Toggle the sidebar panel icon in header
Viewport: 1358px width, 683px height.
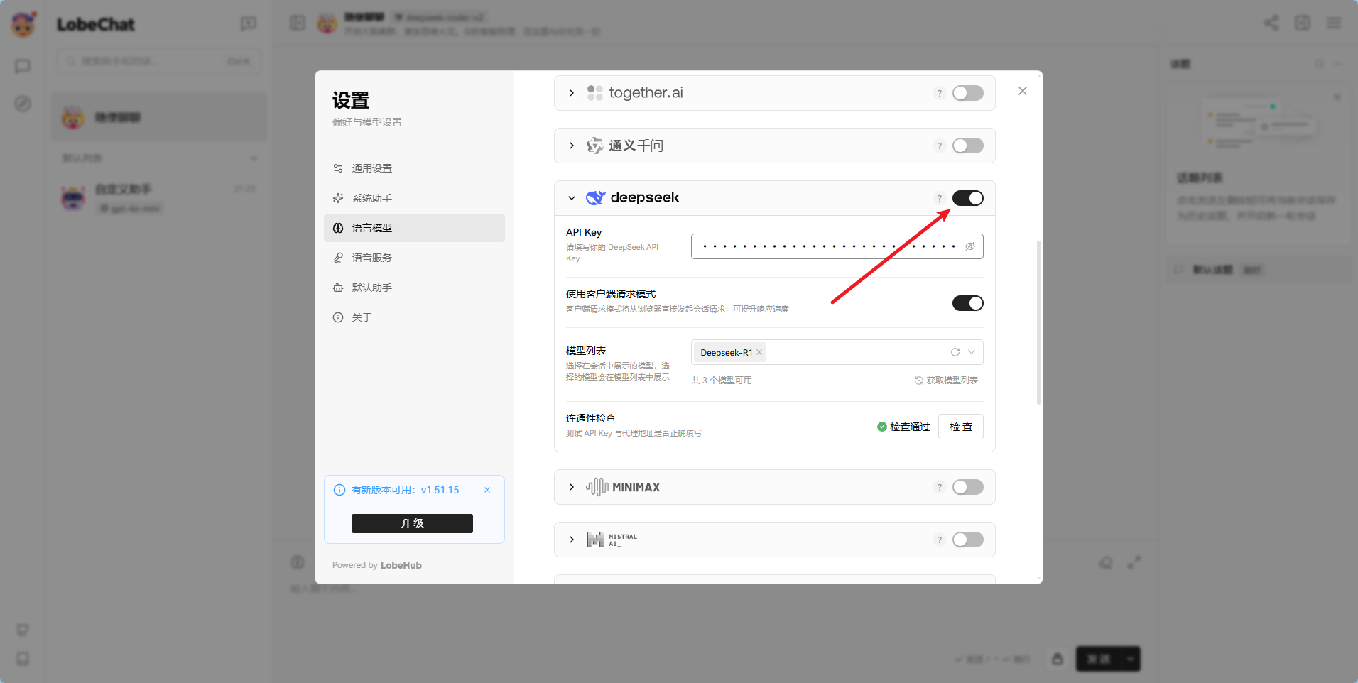click(298, 23)
